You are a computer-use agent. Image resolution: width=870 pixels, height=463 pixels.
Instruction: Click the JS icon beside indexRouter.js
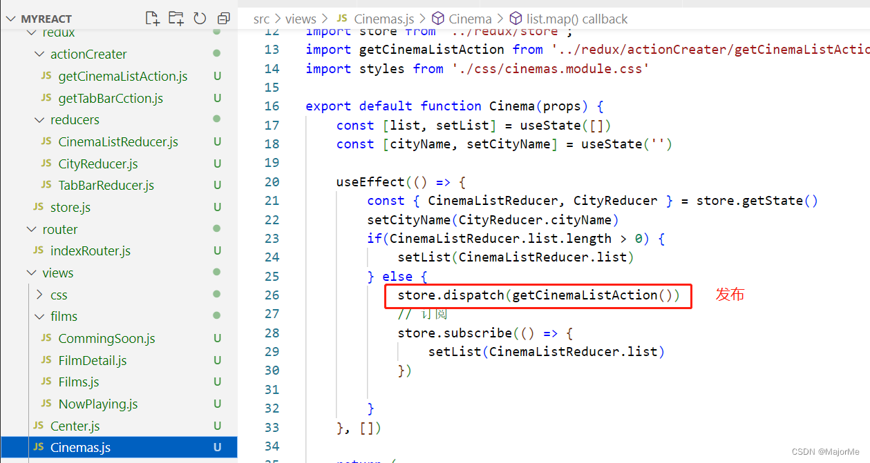tap(38, 251)
